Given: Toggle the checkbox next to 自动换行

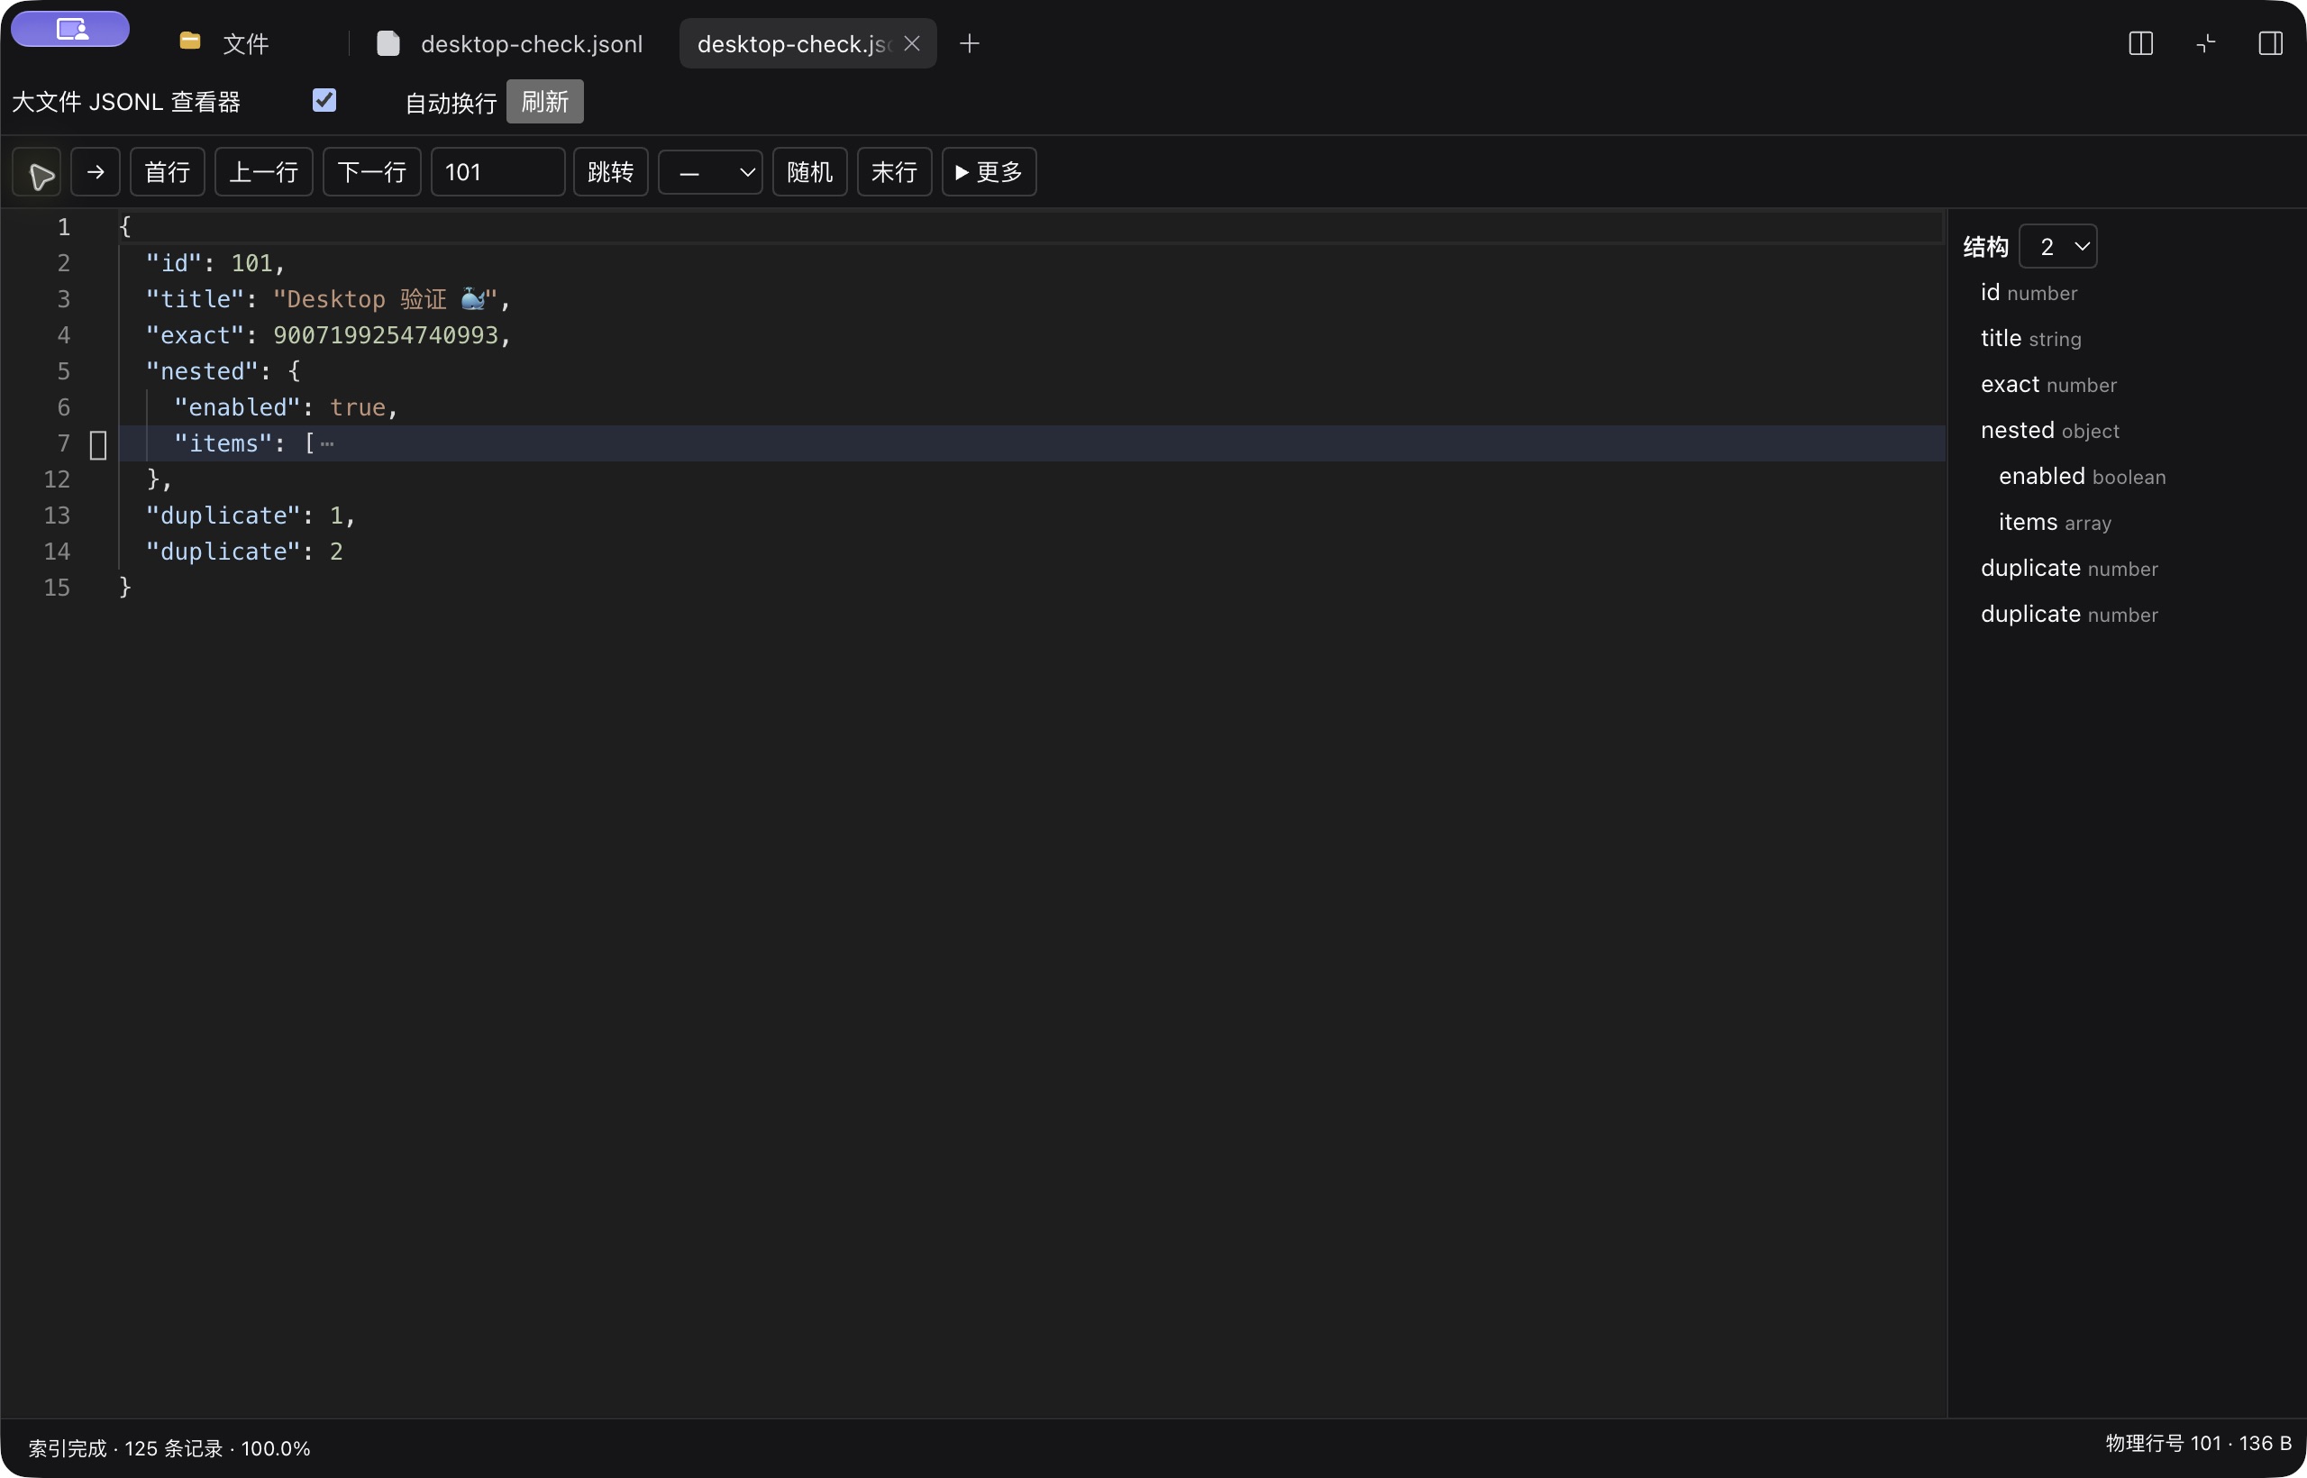Looking at the screenshot, I should pyautogui.click(x=324, y=100).
